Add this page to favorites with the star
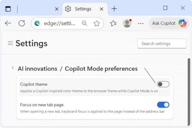 [97, 23]
